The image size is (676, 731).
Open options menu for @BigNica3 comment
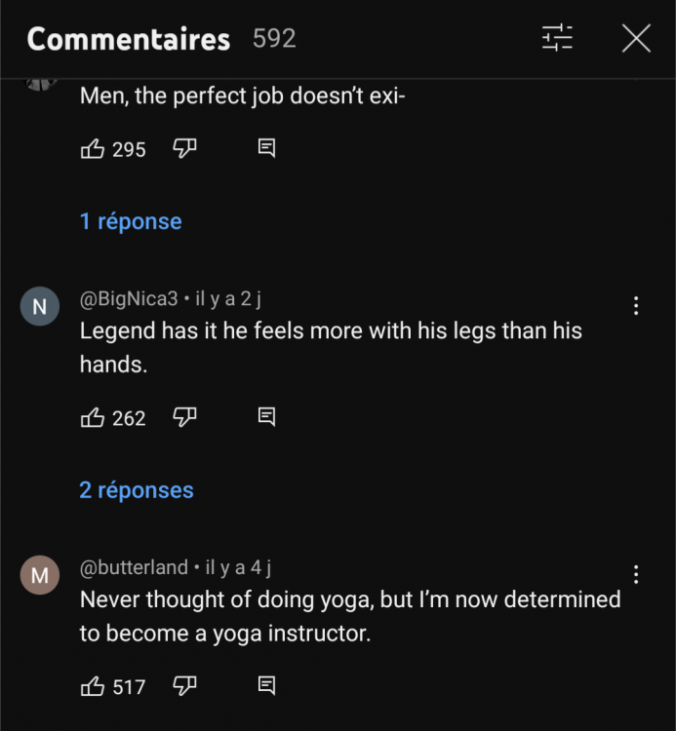(636, 306)
